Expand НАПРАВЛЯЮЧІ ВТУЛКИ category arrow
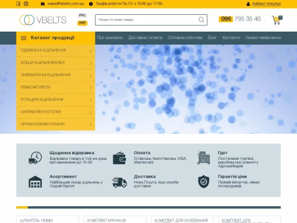The image size is (297, 223). 90,112
